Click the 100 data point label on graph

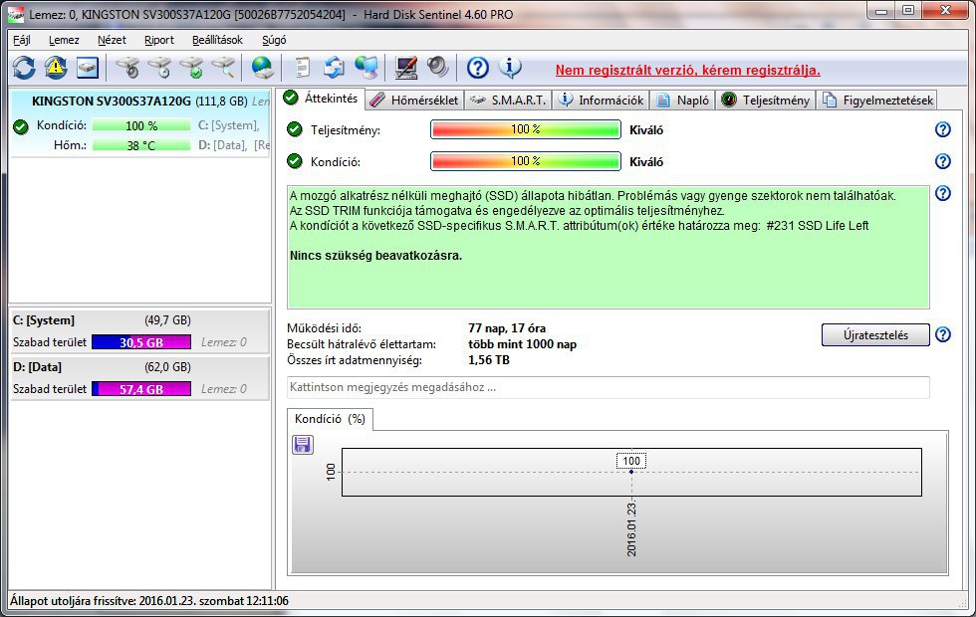[x=631, y=461]
